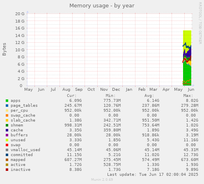Viewport: 204px width, 184px height.
Task: Click the dark blue cache area in graph
Action: pos(189,53)
